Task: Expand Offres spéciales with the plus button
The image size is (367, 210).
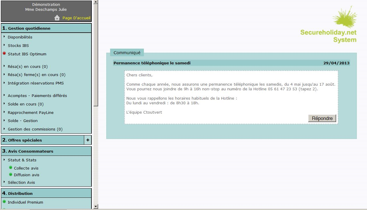Action: point(88,140)
